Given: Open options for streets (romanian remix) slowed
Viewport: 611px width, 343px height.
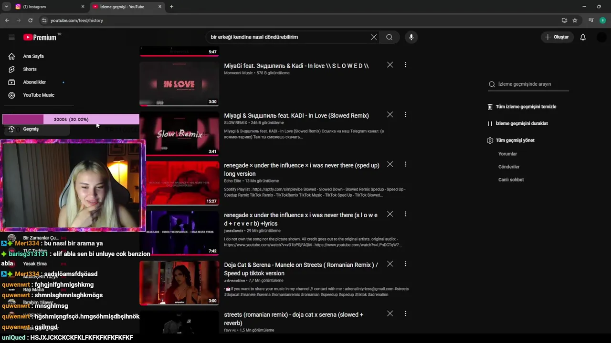Looking at the screenshot, I should (405, 314).
